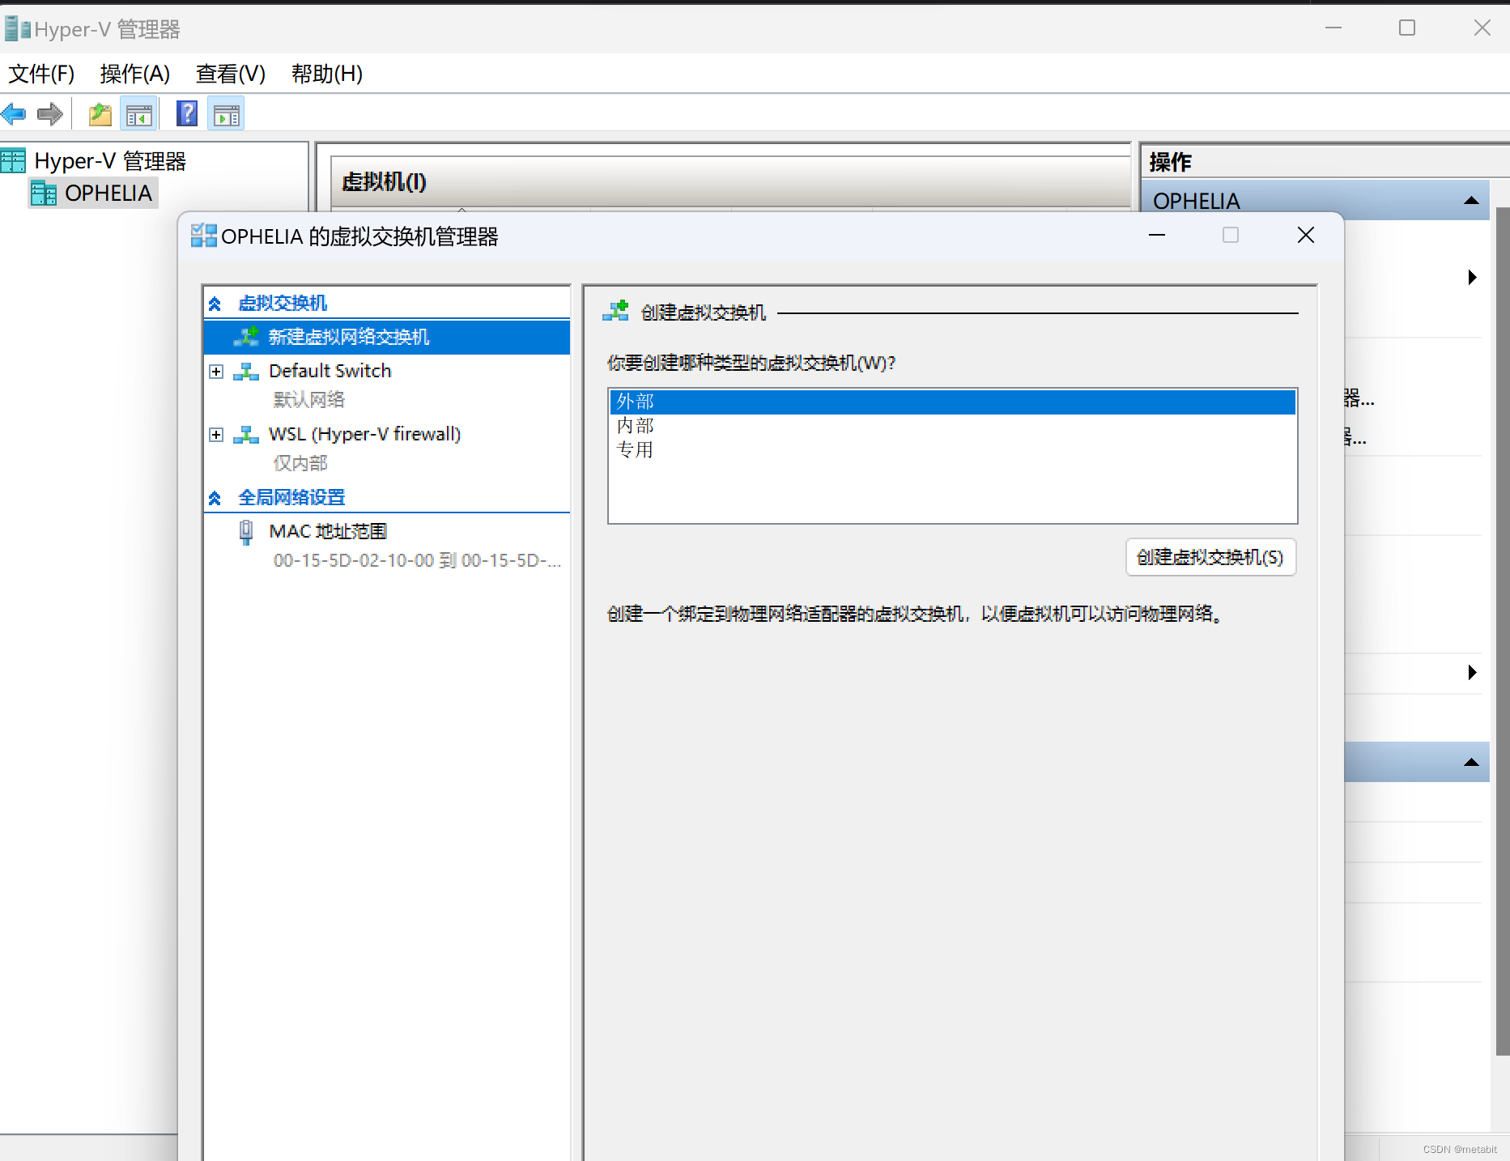Click the Hyper-V 管理器 tree root icon
The width and height of the screenshot is (1510, 1161).
pyautogui.click(x=14, y=161)
